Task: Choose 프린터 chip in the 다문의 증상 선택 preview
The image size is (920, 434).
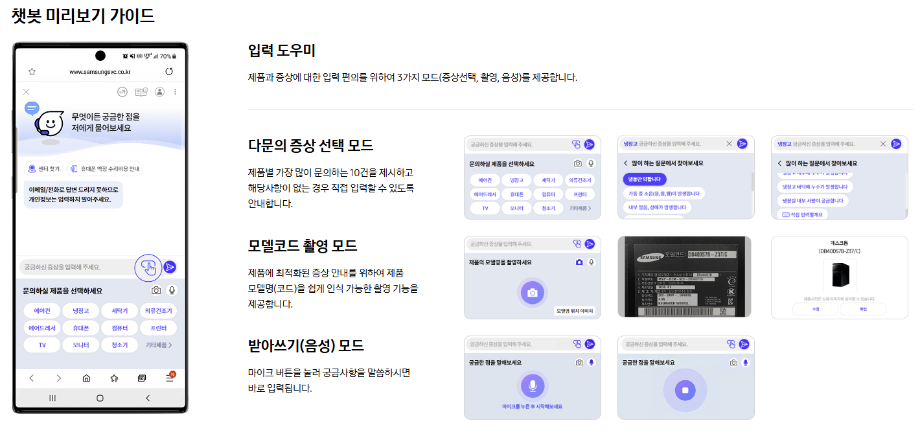Action: 580,194
